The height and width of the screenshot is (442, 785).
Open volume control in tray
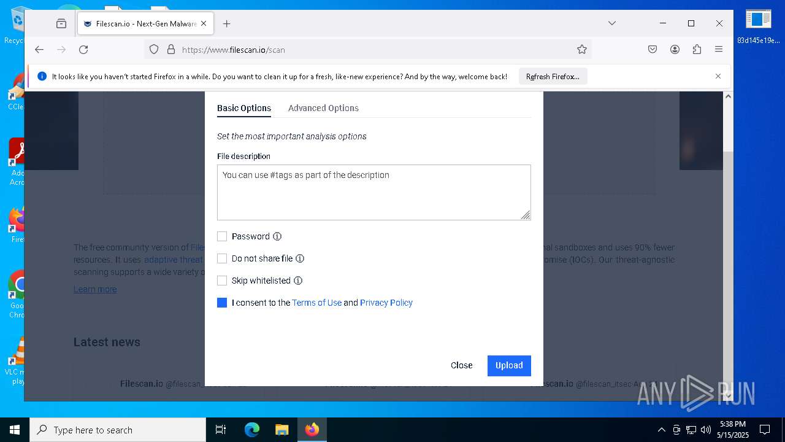click(706, 430)
